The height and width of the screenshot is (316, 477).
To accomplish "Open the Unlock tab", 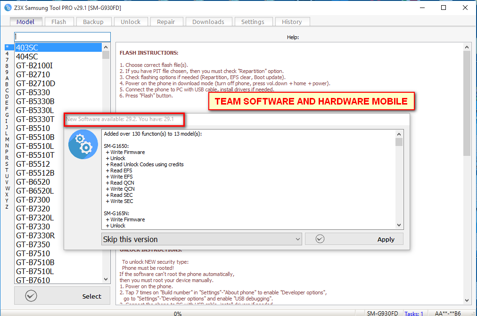I will point(131,22).
